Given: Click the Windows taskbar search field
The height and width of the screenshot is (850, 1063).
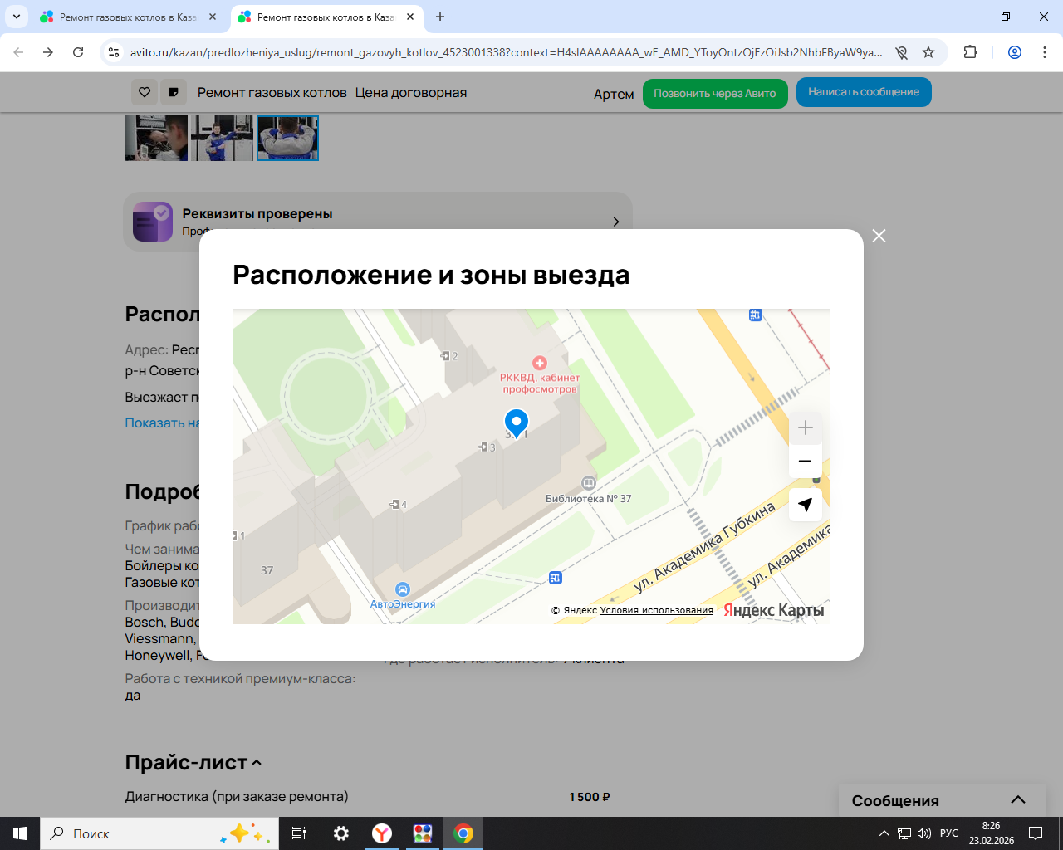Looking at the screenshot, I should click(x=133, y=833).
